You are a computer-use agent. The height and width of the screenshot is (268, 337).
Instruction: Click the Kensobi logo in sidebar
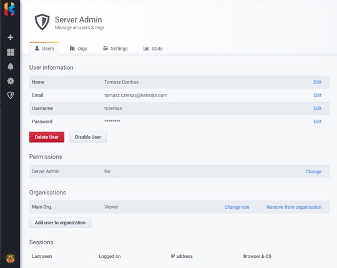(x=9, y=9)
